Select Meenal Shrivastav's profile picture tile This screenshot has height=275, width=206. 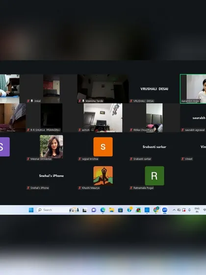coord(51,147)
